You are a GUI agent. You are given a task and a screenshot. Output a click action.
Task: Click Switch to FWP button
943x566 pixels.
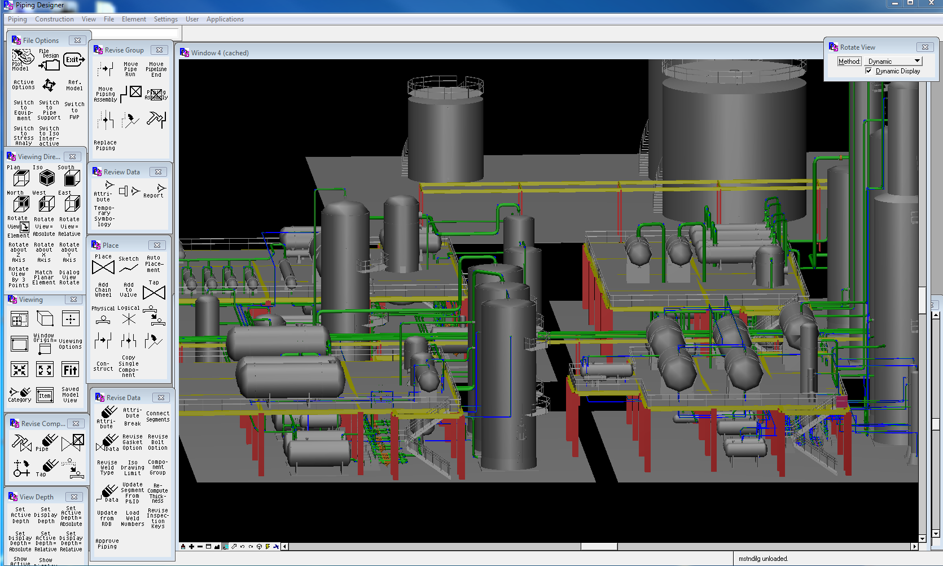[x=74, y=111]
